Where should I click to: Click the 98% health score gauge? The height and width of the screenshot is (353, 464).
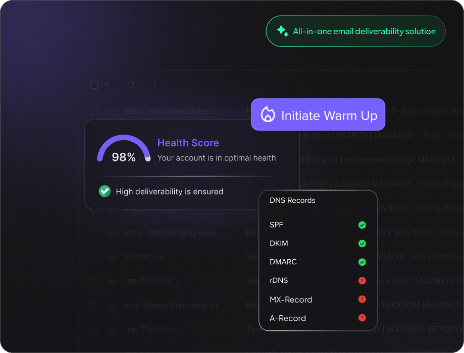pos(124,150)
